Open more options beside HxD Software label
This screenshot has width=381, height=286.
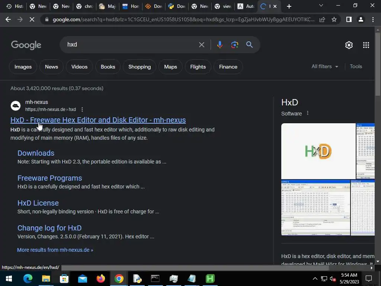[308, 113]
